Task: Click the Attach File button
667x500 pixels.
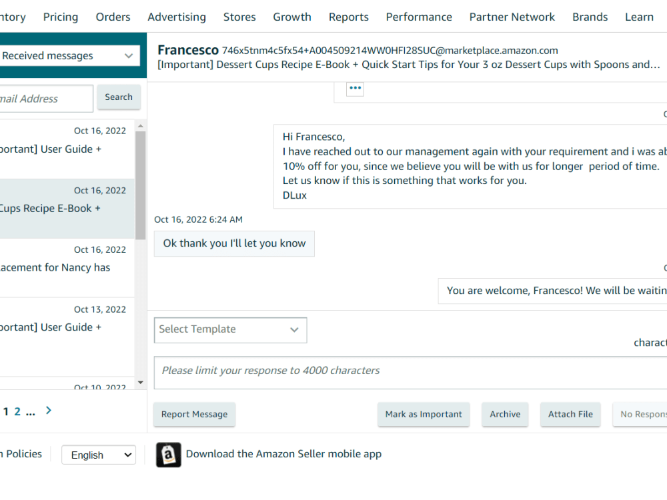Action: (x=570, y=414)
